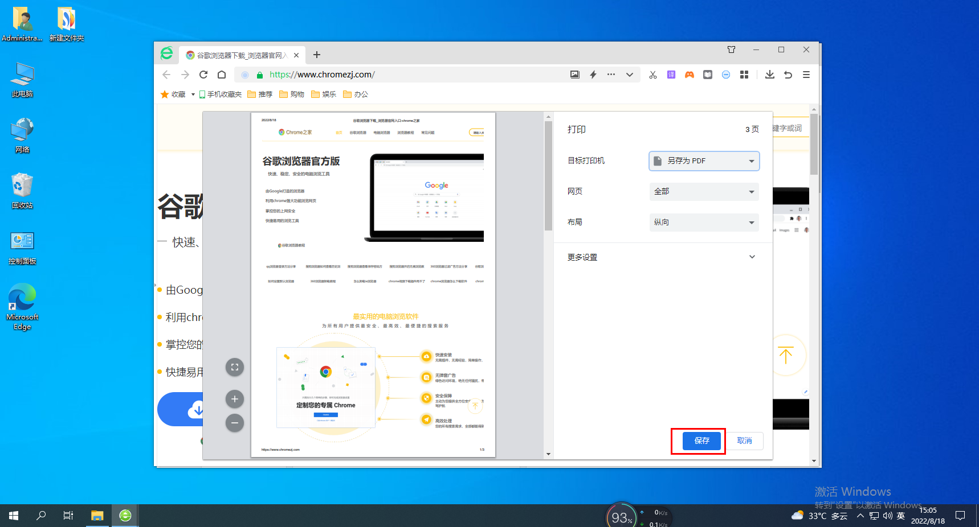Open the 布局 纵向 layout dropdown
The image size is (979, 527).
704,223
